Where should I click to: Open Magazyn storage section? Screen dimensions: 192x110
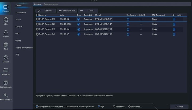pyautogui.click(x=6, y=71)
